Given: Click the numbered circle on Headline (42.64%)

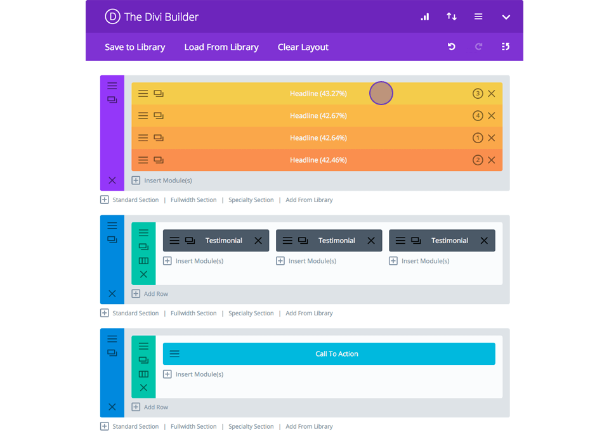Looking at the screenshot, I should coord(478,137).
